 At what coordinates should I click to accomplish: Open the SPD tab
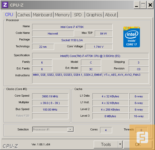(x=78, y=15)
